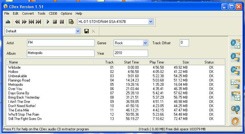Image resolution: width=245 pixels, height=134 pixels.
Task: Minimize the CDex window
Action: (x=224, y=7)
